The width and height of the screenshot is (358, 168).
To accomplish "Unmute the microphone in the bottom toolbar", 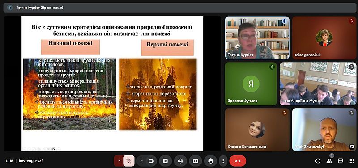I will (x=129, y=161).
